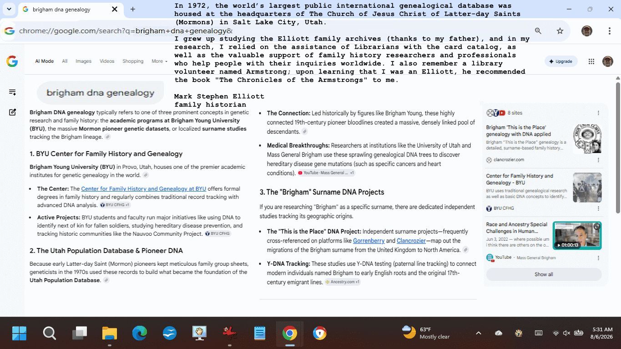Open the blue seagull app on the taskbar

(x=170, y=334)
